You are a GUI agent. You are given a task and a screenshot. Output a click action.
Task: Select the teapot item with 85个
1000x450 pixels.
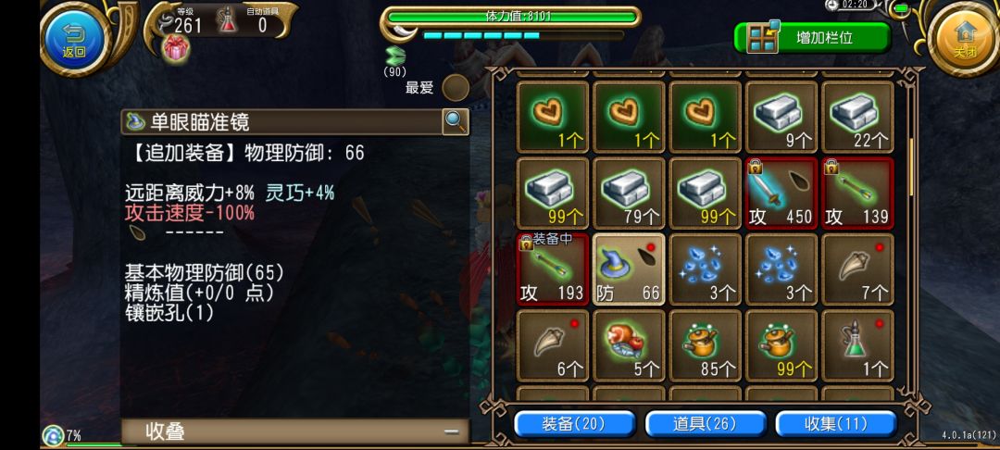coord(706,345)
